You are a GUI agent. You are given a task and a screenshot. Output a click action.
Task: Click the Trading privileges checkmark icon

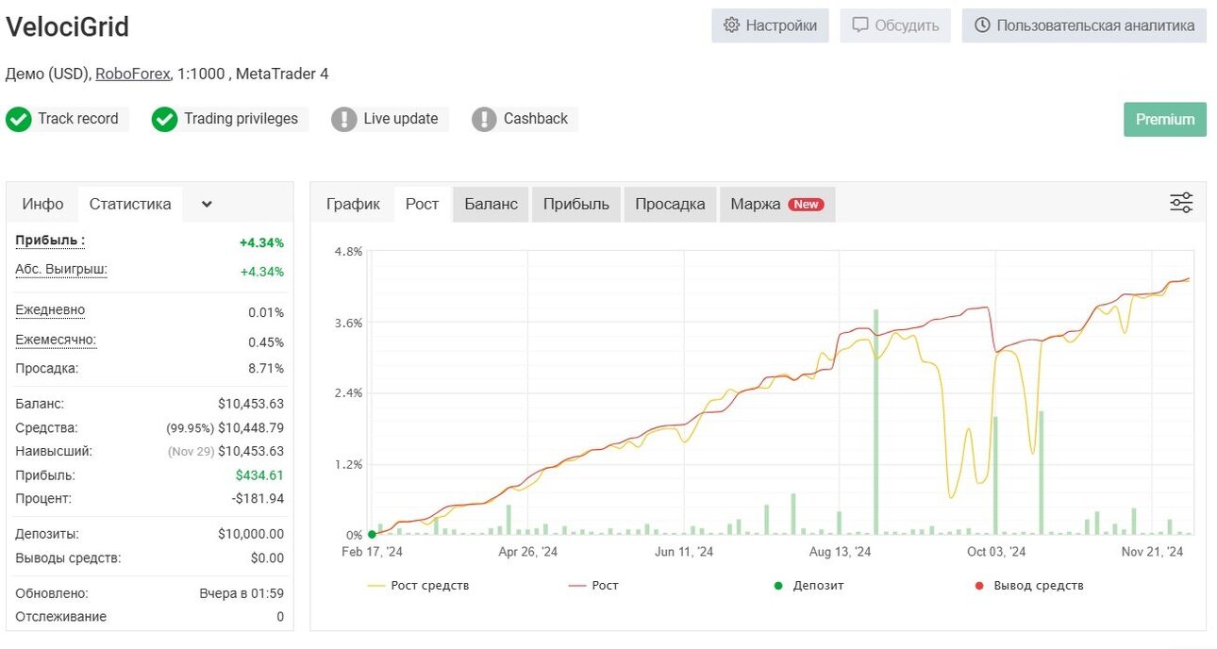tap(164, 119)
